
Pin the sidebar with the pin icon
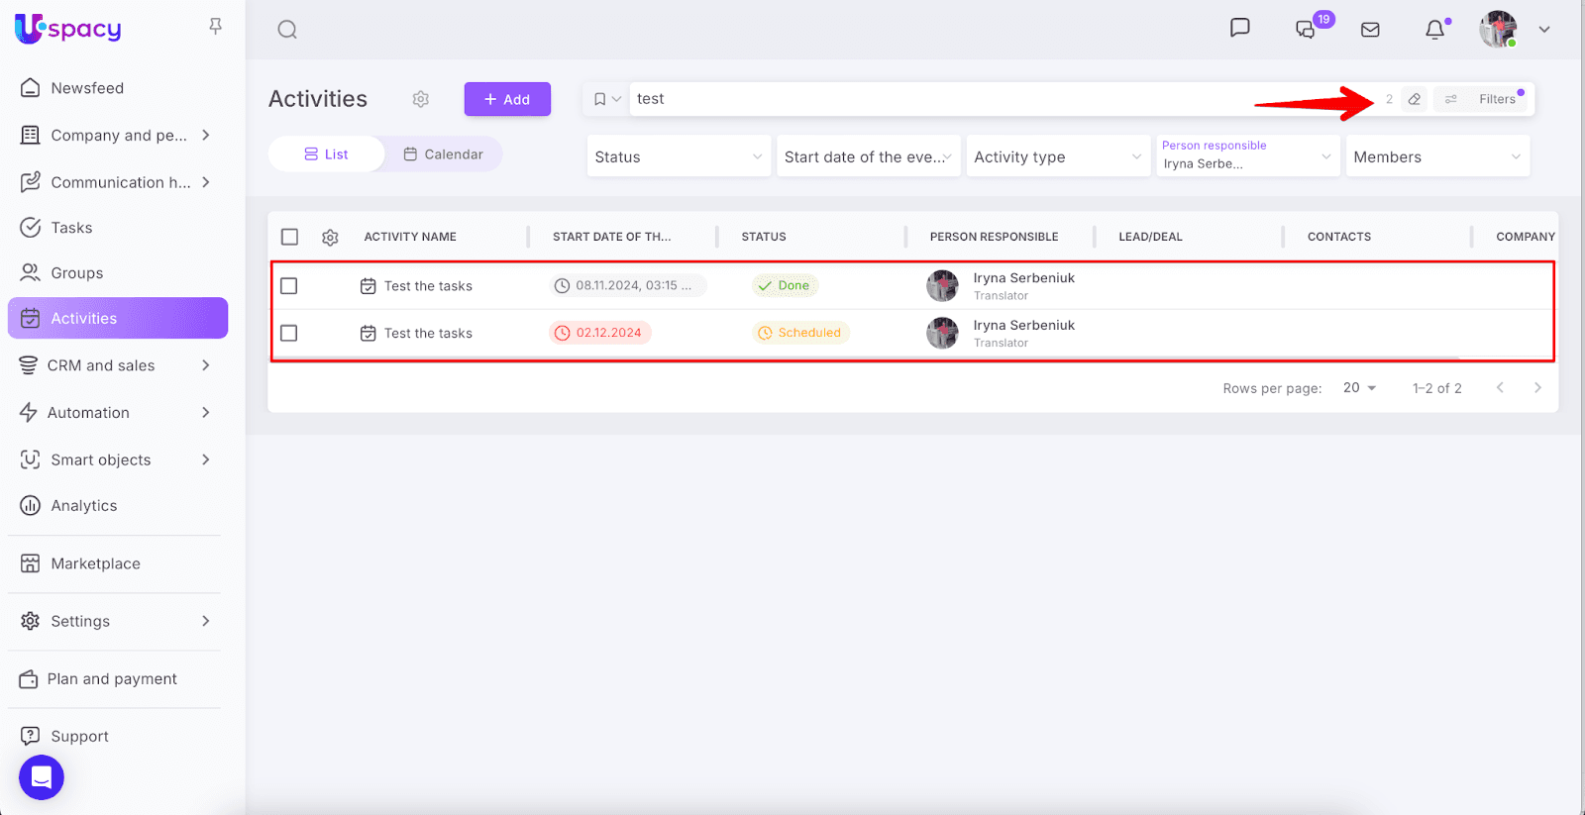pos(215,27)
